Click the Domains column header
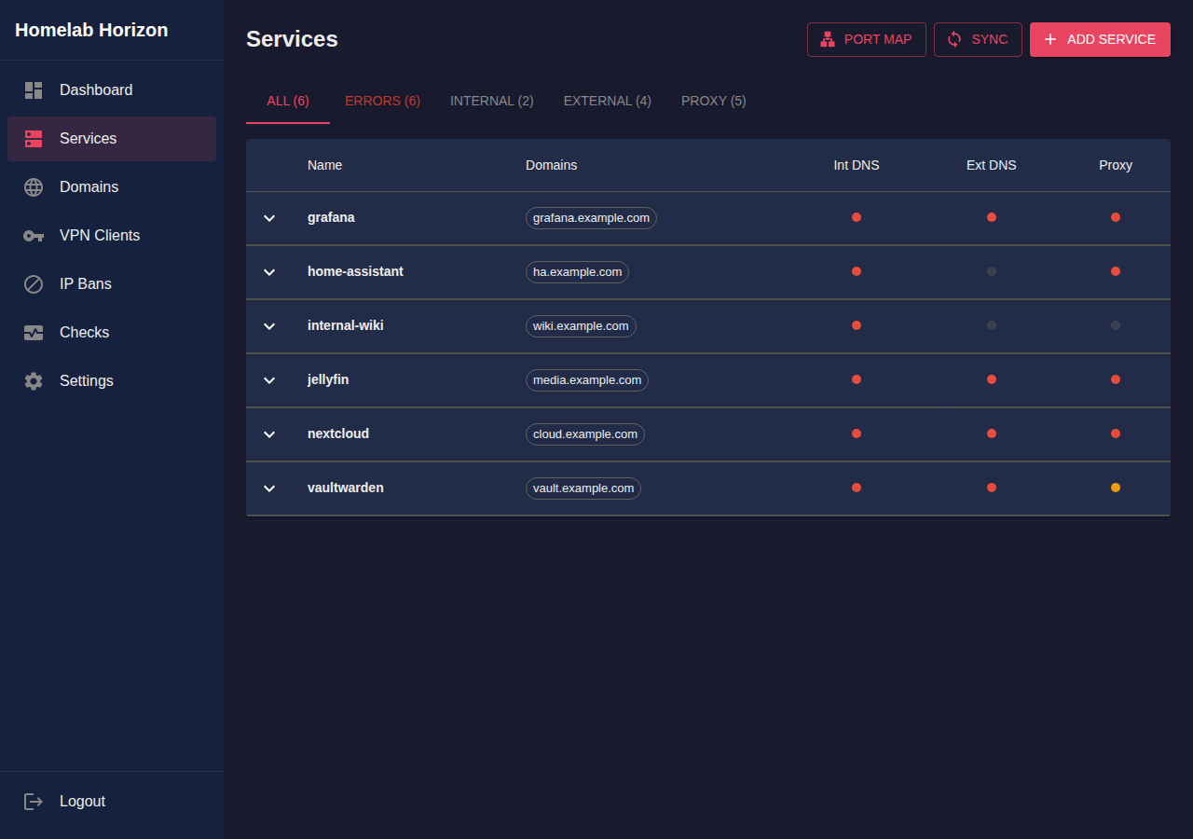Image resolution: width=1193 pixels, height=839 pixels. coord(552,165)
